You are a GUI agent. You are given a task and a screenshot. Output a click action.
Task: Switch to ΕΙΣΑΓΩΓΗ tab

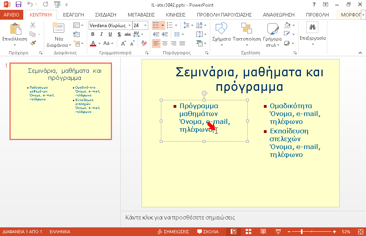point(73,15)
